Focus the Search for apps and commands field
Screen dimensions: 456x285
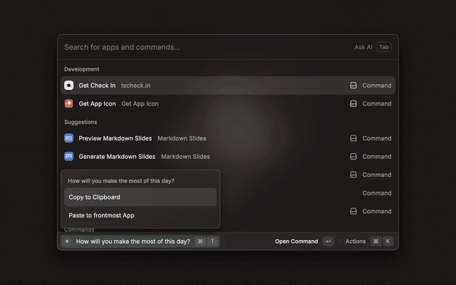point(199,47)
